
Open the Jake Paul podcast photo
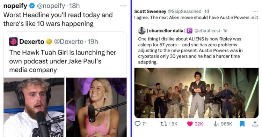point(34,107)
